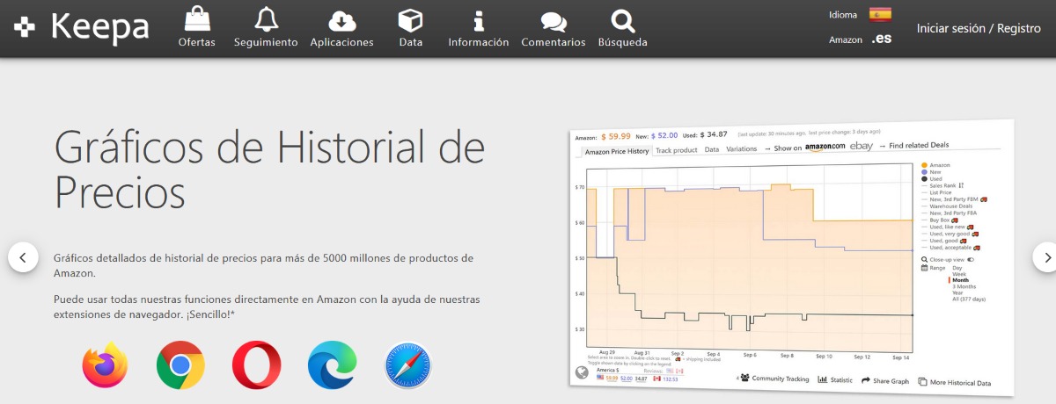This screenshot has width=1056, height=404.
Task: Go to next slide with right arrow
Action: [x=1047, y=257]
